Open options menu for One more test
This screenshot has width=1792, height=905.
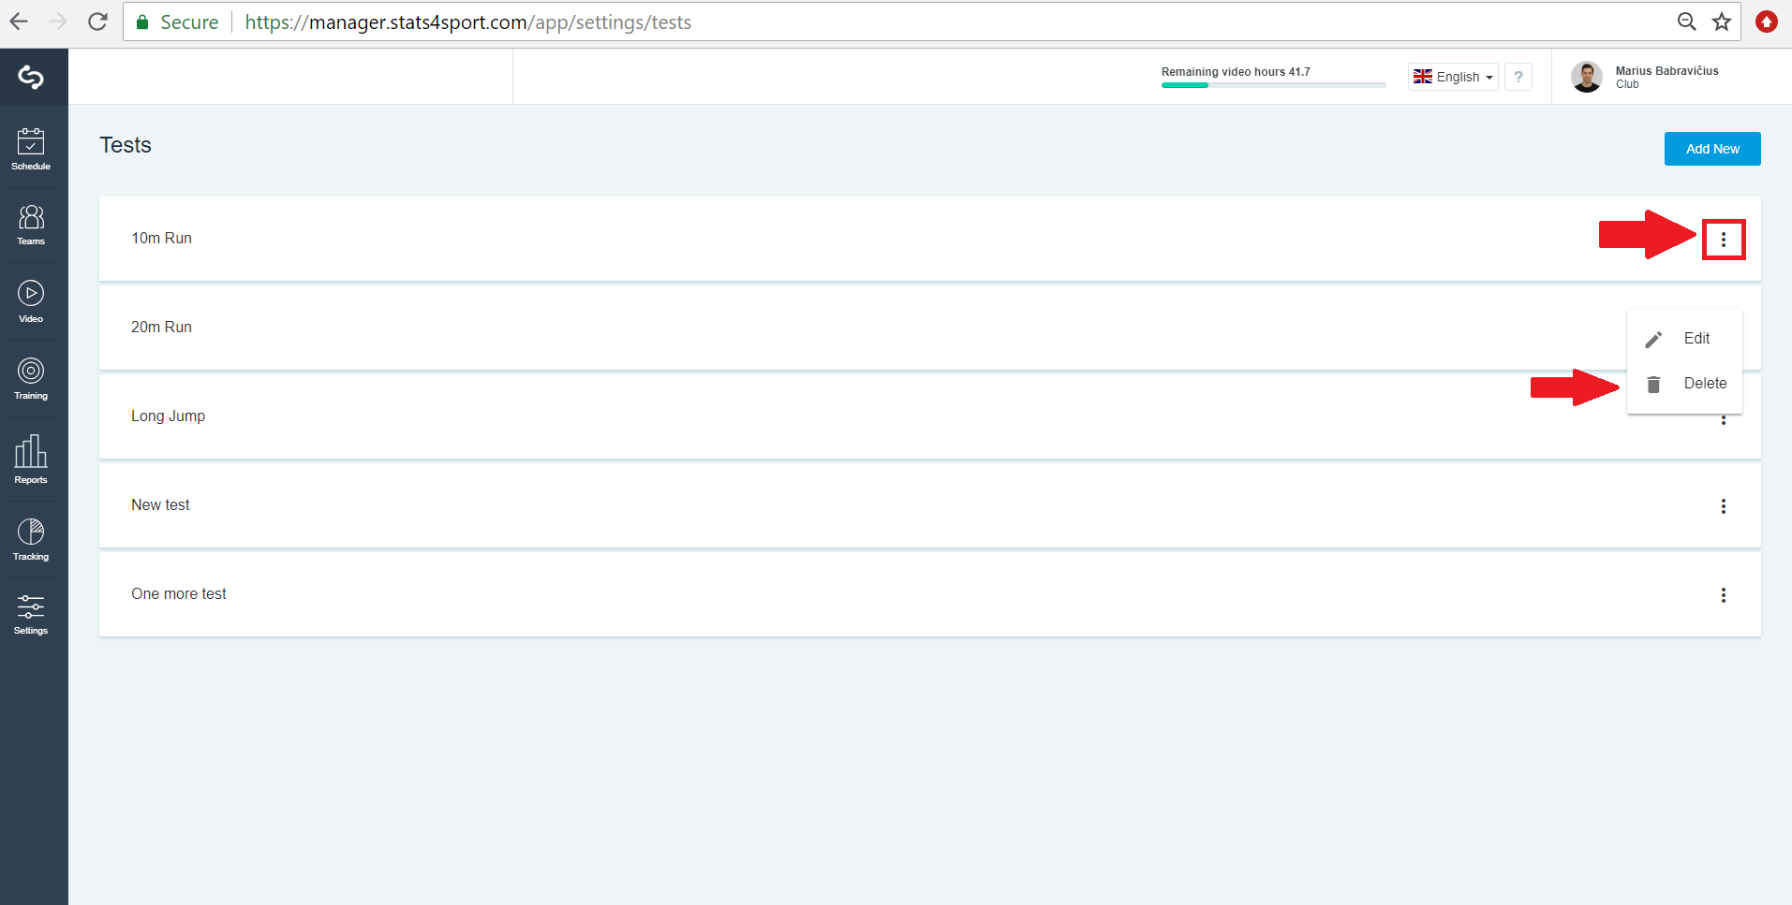(1724, 595)
